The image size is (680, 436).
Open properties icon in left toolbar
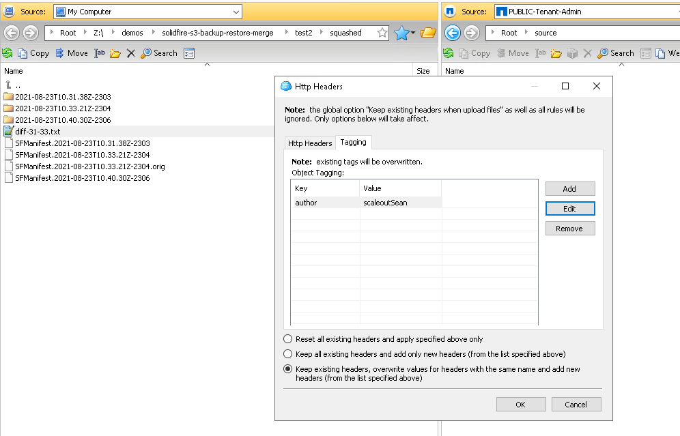coord(189,53)
